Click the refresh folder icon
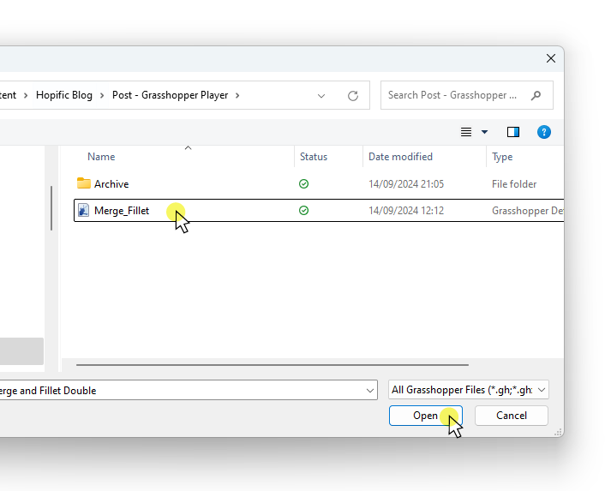The width and height of the screenshot is (611, 491). pyautogui.click(x=352, y=96)
